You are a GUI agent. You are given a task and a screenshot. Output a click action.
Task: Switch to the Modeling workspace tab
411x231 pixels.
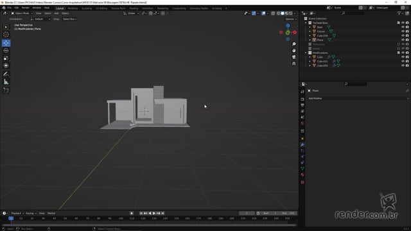[x=73, y=8]
